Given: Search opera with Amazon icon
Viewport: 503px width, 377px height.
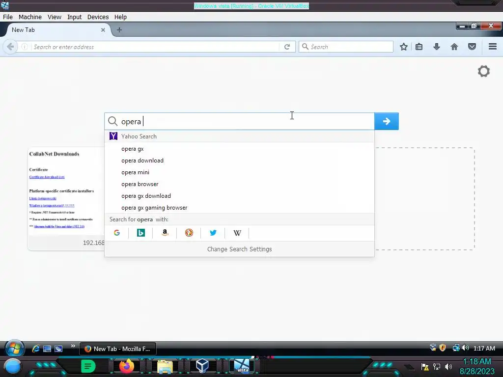Looking at the screenshot, I should click(165, 233).
